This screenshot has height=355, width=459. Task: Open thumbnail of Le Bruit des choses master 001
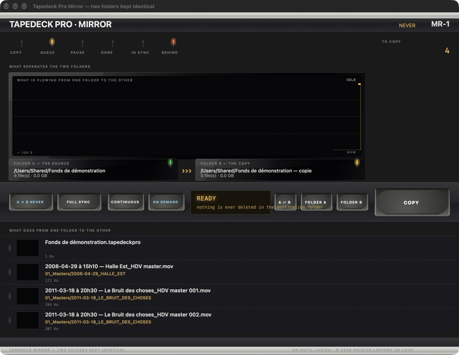28,296
